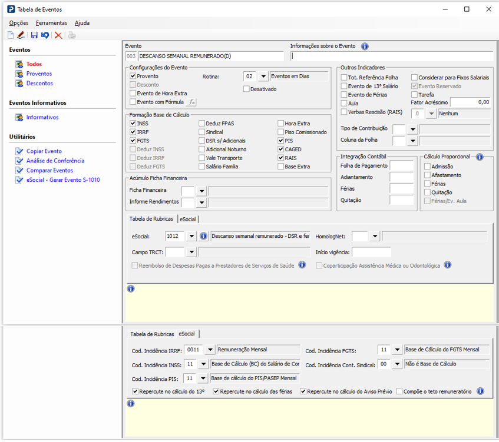
Task: Click the check icon beside Comparar Eventos
Action: point(19,171)
